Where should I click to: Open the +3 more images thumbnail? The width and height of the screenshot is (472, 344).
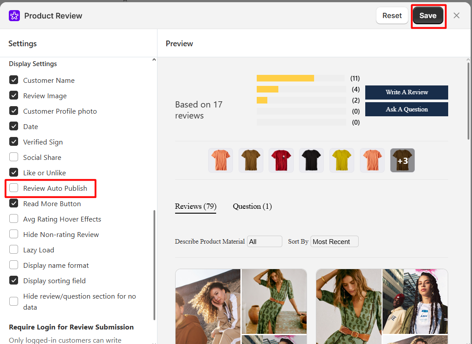pos(402,160)
